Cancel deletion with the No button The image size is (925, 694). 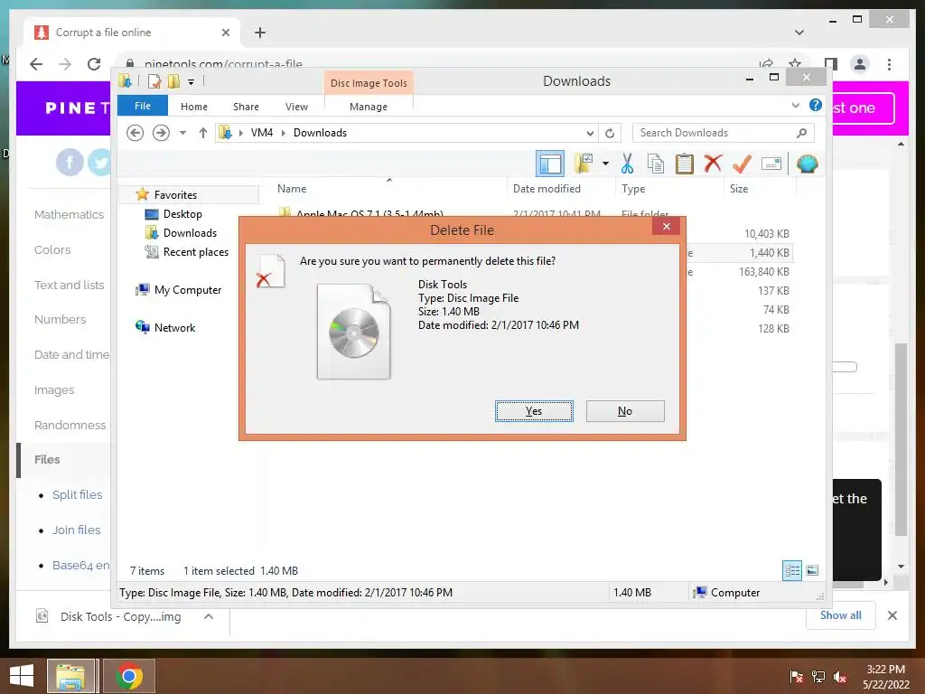coord(625,411)
